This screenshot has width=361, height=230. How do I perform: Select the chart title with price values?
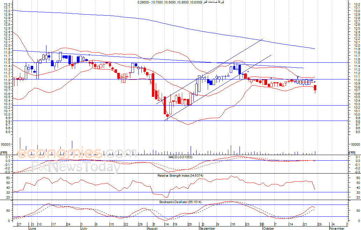pos(181,2)
